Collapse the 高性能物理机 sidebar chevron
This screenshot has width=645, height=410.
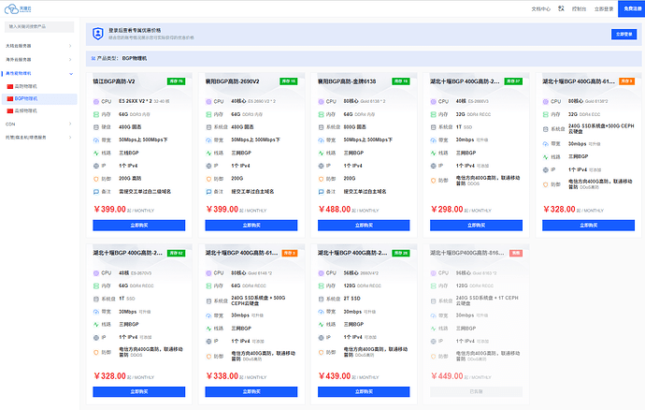[71, 74]
